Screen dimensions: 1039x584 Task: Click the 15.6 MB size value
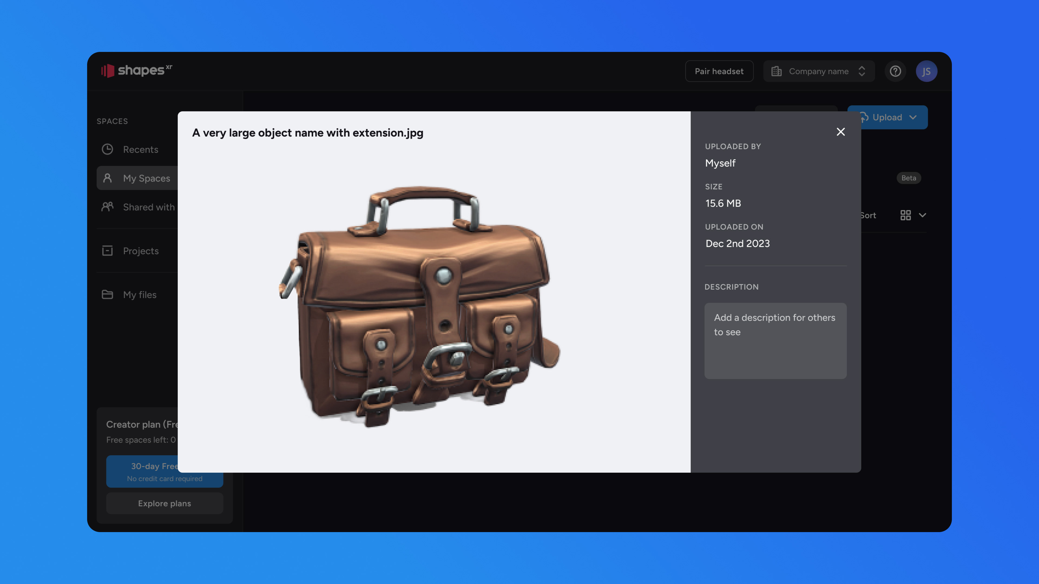point(723,203)
